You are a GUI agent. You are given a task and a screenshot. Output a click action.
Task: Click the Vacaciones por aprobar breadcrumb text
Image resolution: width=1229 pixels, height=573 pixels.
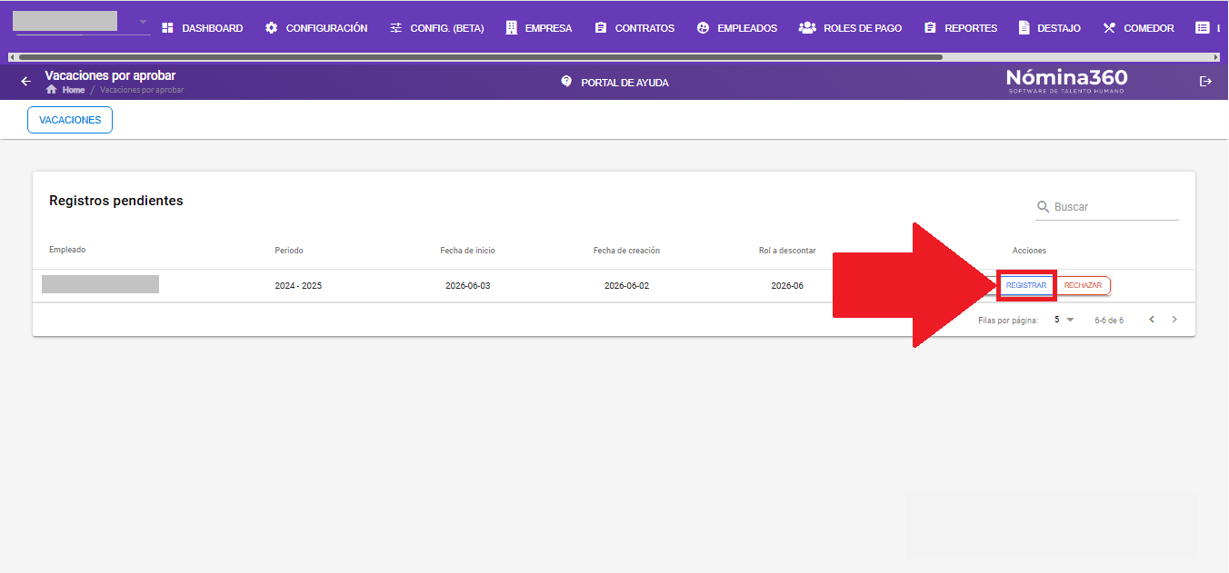pyautogui.click(x=142, y=91)
